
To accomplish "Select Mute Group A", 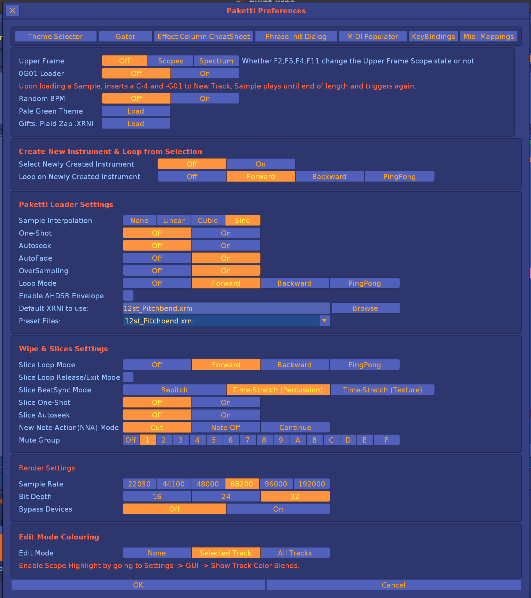I will (298, 440).
